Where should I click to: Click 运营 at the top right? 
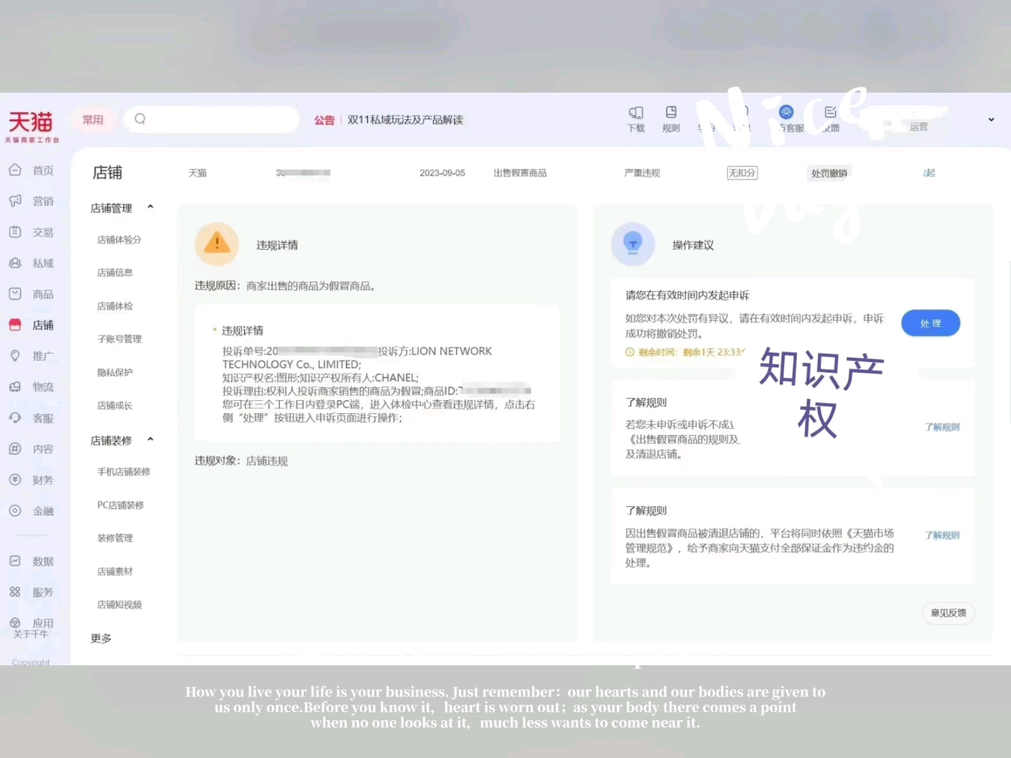(919, 127)
